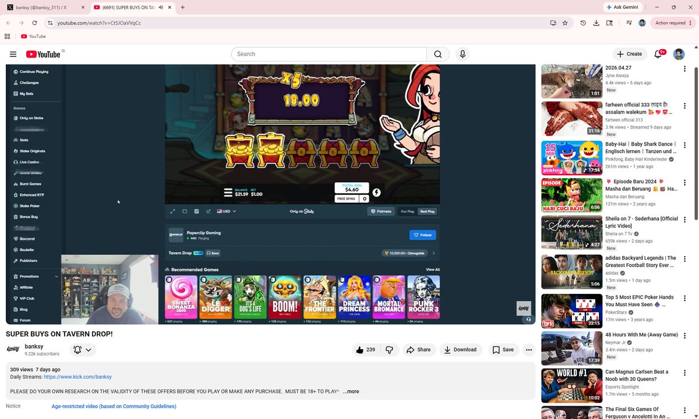Bookmark this page with the star
The width and height of the screenshot is (699, 419).
[x=565, y=23]
